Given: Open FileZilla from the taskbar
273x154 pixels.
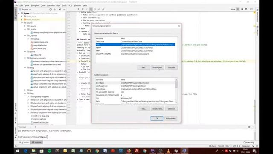Looking at the screenshot, I should (x=136, y=151).
